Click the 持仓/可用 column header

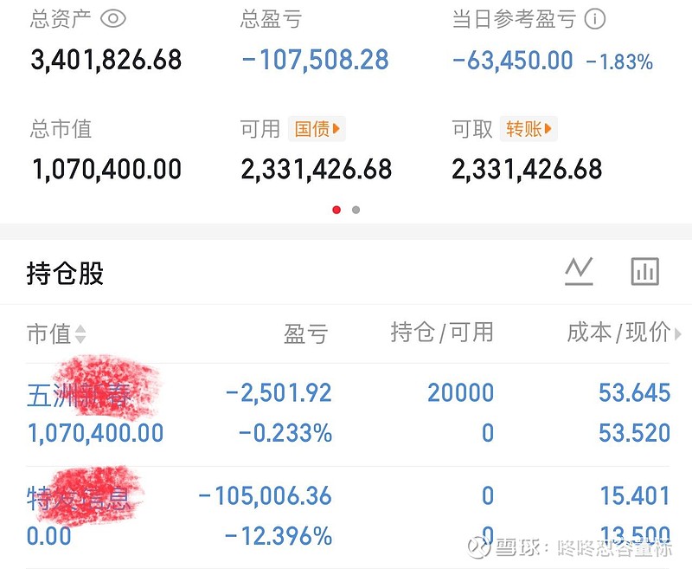click(442, 333)
